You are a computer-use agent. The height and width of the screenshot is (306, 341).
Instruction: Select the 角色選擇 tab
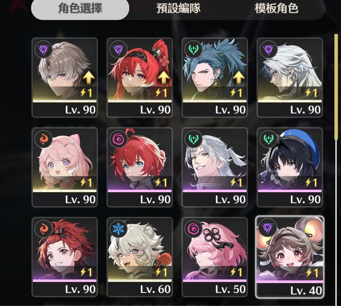[x=80, y=9]
